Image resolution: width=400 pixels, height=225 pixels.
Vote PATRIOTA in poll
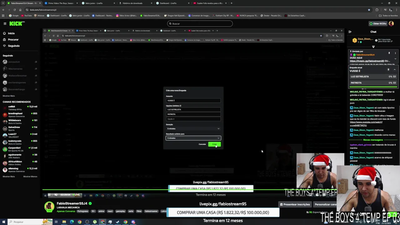[373, 83]
